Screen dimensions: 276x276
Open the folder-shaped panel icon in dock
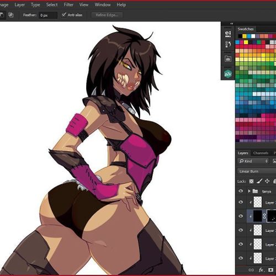pyautogui.click(x=228, y=59)
